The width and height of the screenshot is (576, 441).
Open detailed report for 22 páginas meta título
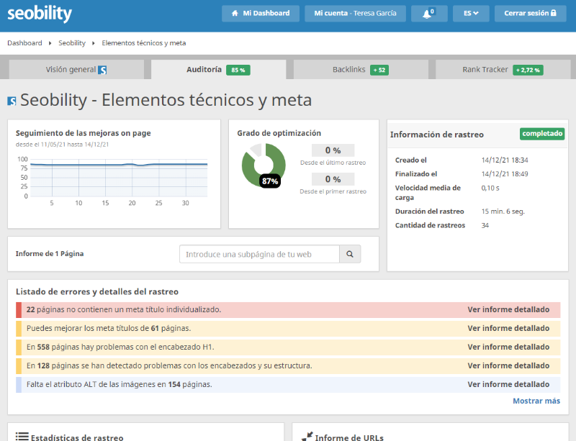click(x=508, y=309)
